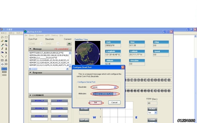Open the 編輯(E) menu in Paint
The height and width of the screenshot is (123, 197).
point(11,33)
